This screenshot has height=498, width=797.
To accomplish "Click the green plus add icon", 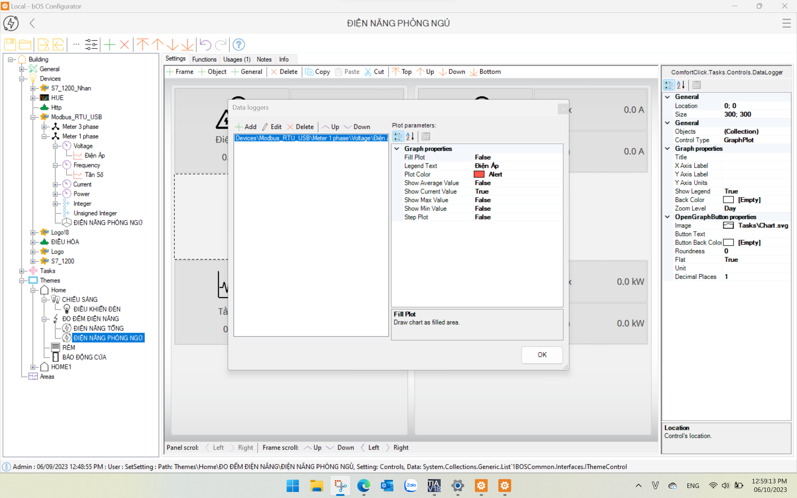I will click(x=110, y=44).
